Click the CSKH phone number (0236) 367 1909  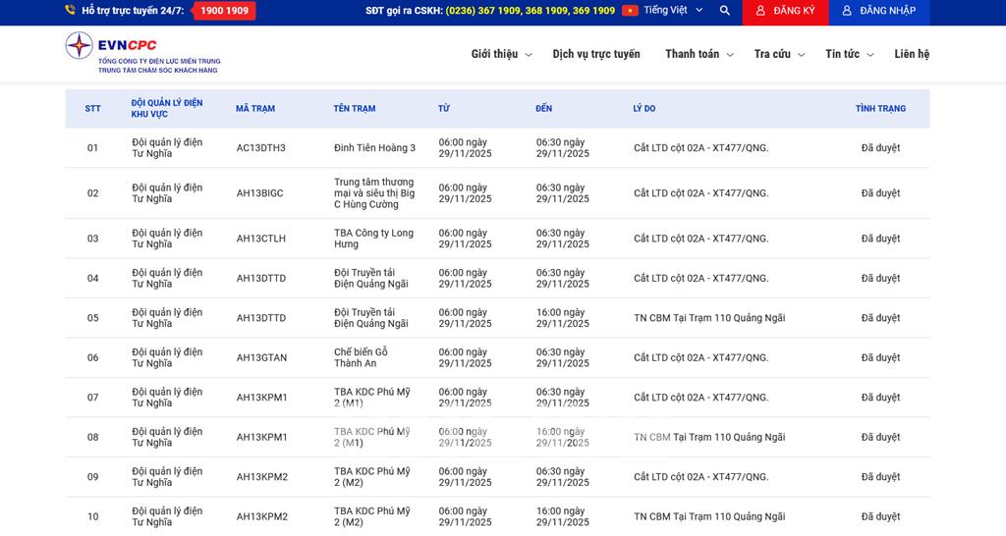pyautogui.click(x=485, y=11)
